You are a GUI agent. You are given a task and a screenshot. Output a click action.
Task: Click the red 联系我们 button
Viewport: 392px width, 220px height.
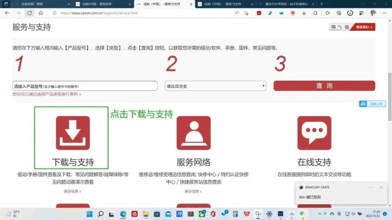point(364,27)
